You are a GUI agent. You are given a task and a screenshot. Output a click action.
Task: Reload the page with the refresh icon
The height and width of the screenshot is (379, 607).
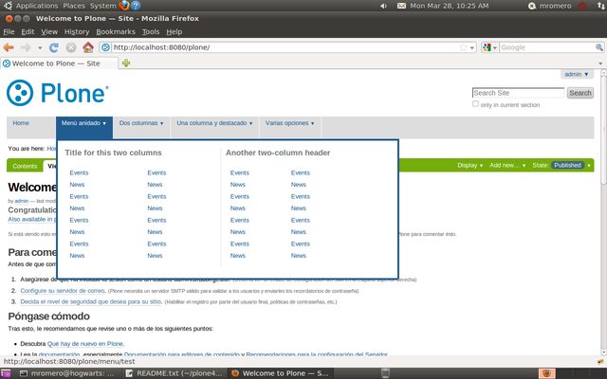click(x=54, y=47)
